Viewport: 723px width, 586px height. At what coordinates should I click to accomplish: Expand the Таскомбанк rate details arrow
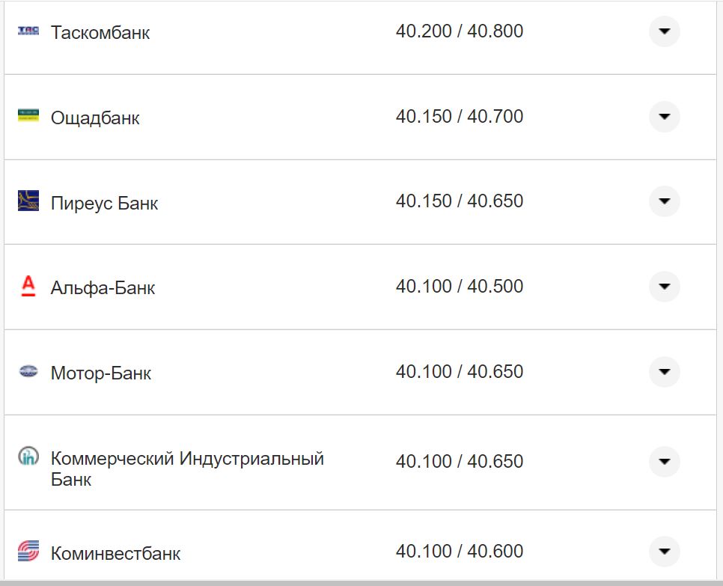664,31
